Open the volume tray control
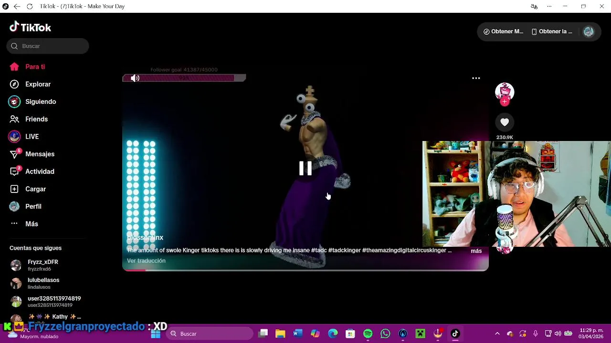Viewport: 611px width, 343px height. pos(558,334)
